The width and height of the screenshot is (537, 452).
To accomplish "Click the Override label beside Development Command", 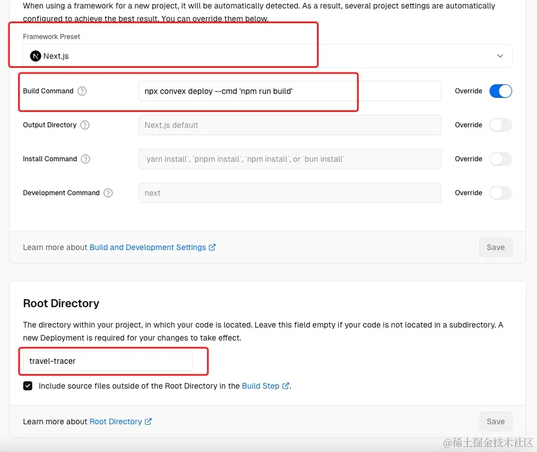I will (x=469, y=193).
